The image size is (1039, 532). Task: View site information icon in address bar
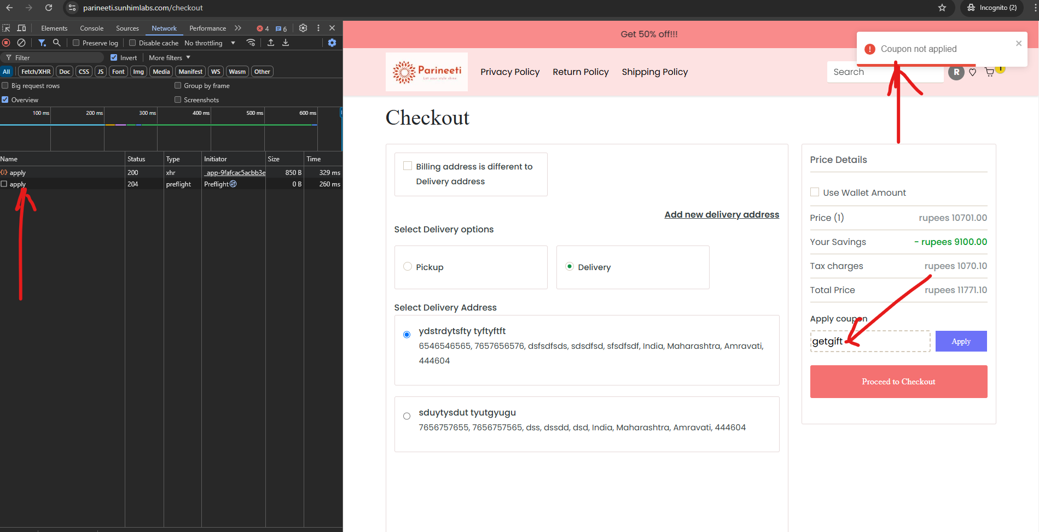tap(72, 8)
